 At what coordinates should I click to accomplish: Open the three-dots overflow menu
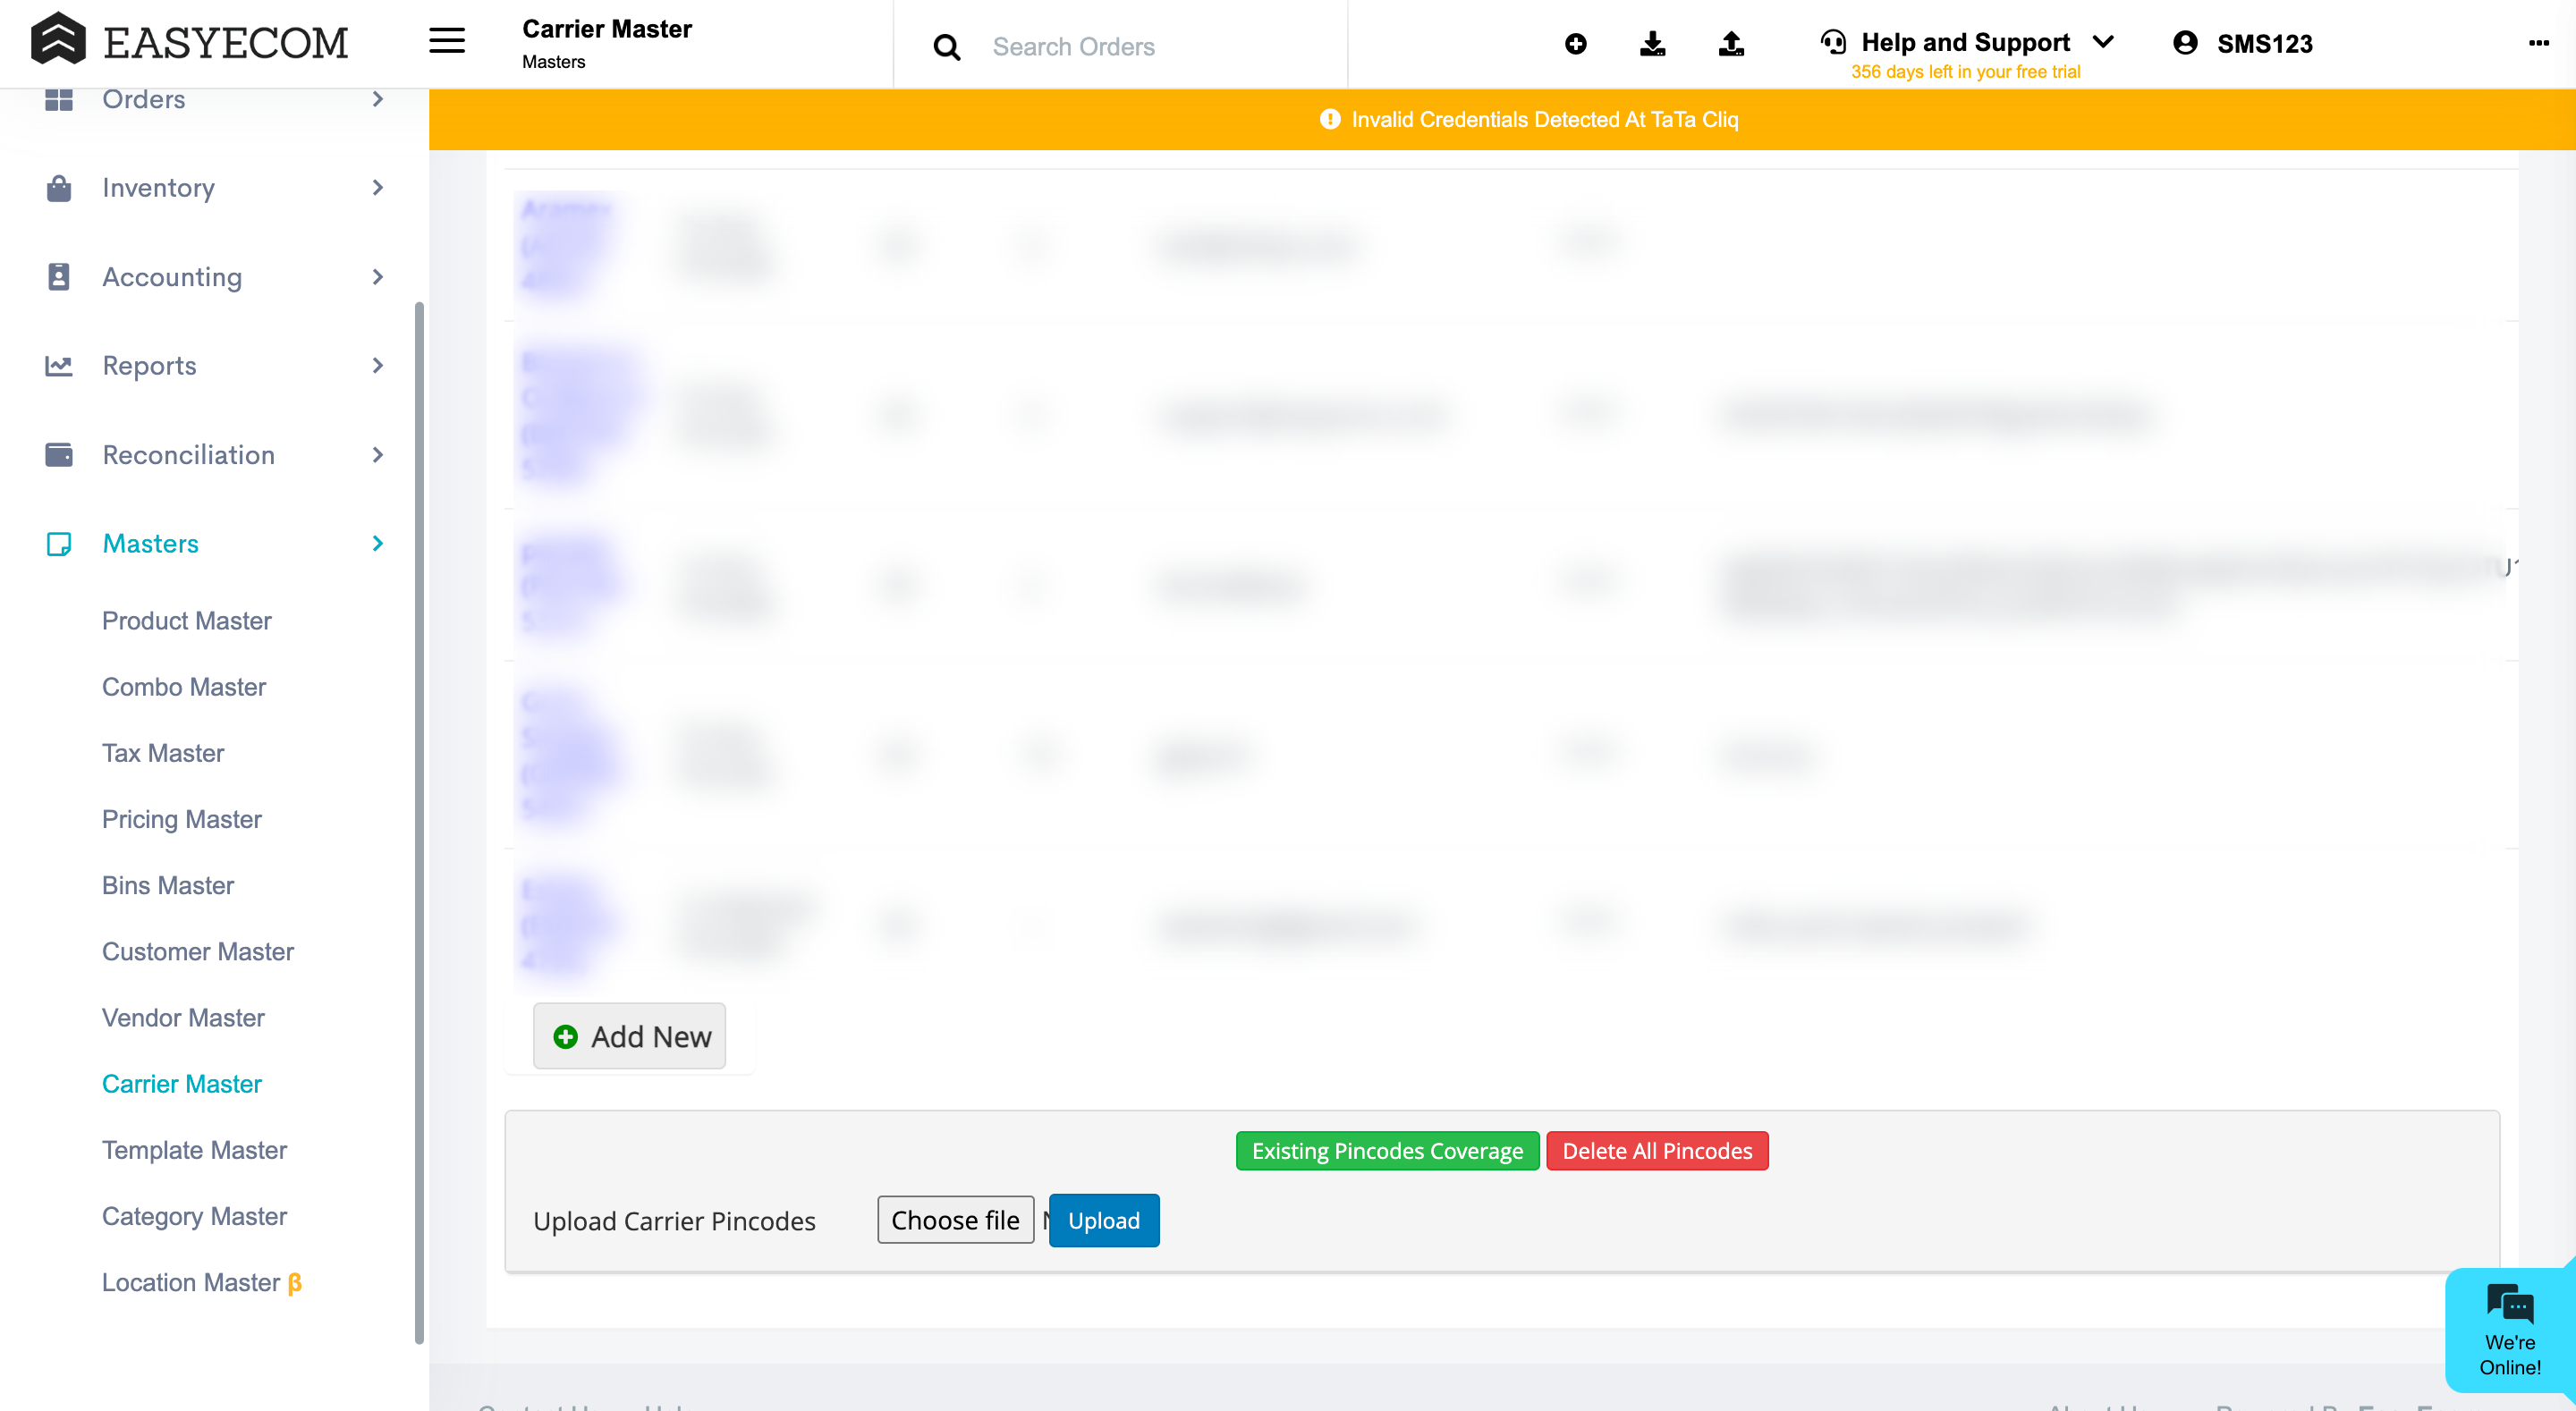(2539, 43)
